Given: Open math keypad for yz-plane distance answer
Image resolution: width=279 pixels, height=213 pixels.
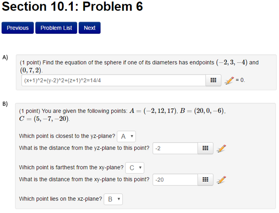Looking at the screenshot, I should tap(205, 148).
